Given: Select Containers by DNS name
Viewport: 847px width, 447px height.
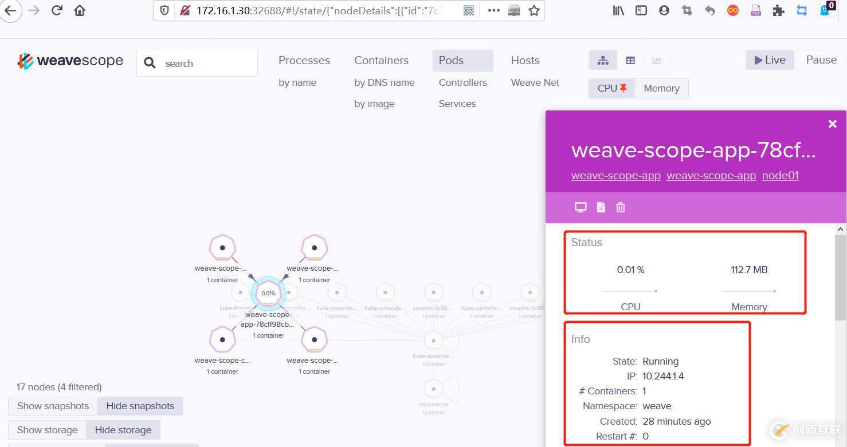Looking at the screenshot, I should (x=385, y=82).
